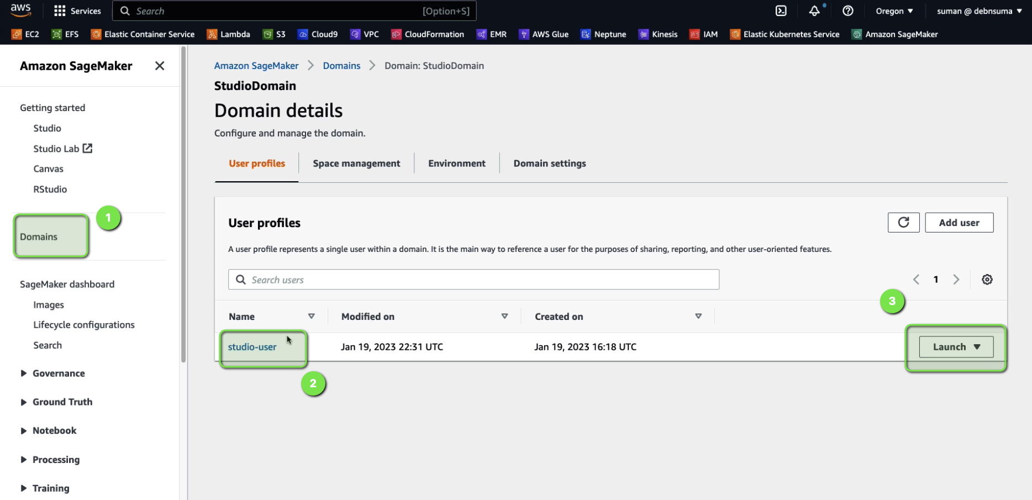Open Neptune shortcut in favorites bar

(603, 34)
